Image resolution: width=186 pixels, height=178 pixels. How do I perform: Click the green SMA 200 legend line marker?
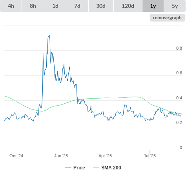pyautogui.click(x=96, y=168)
